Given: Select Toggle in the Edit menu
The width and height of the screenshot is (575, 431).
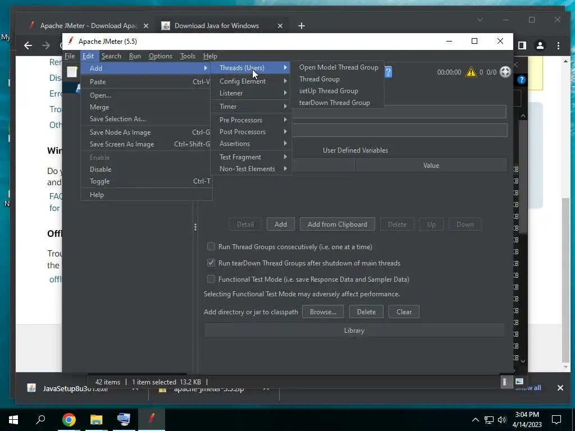Looking at the screenshot, I should click(x=147, y=181).
